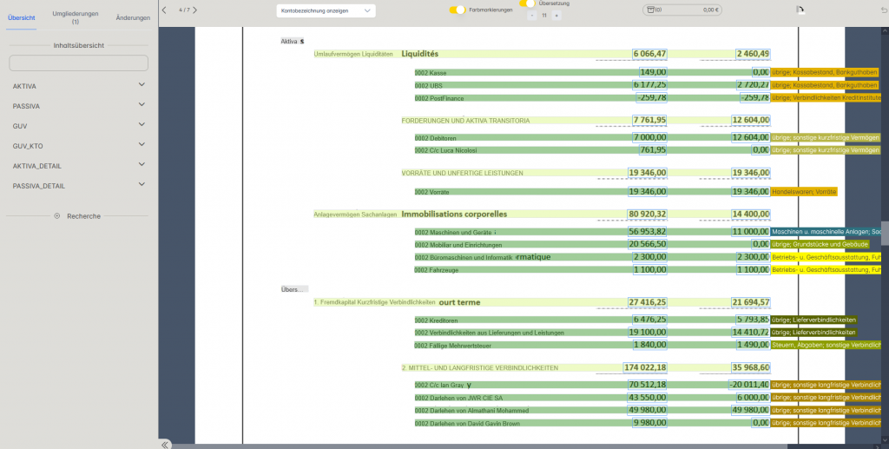Viewport: 889px width, 449px height.
Task: Toggle the Farbmarkierungen switch
Action: click(457, 10)
